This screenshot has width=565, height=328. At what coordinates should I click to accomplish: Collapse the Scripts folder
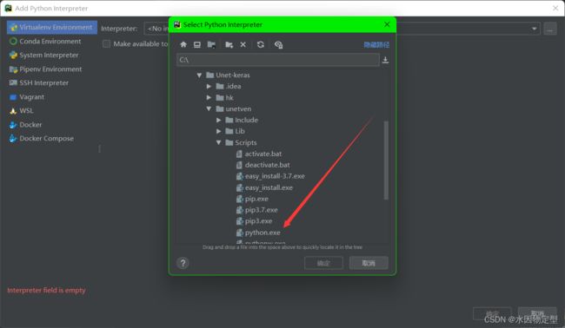219,142
